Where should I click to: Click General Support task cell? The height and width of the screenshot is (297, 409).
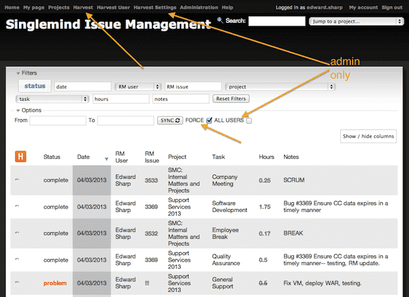tap(222, 283)
